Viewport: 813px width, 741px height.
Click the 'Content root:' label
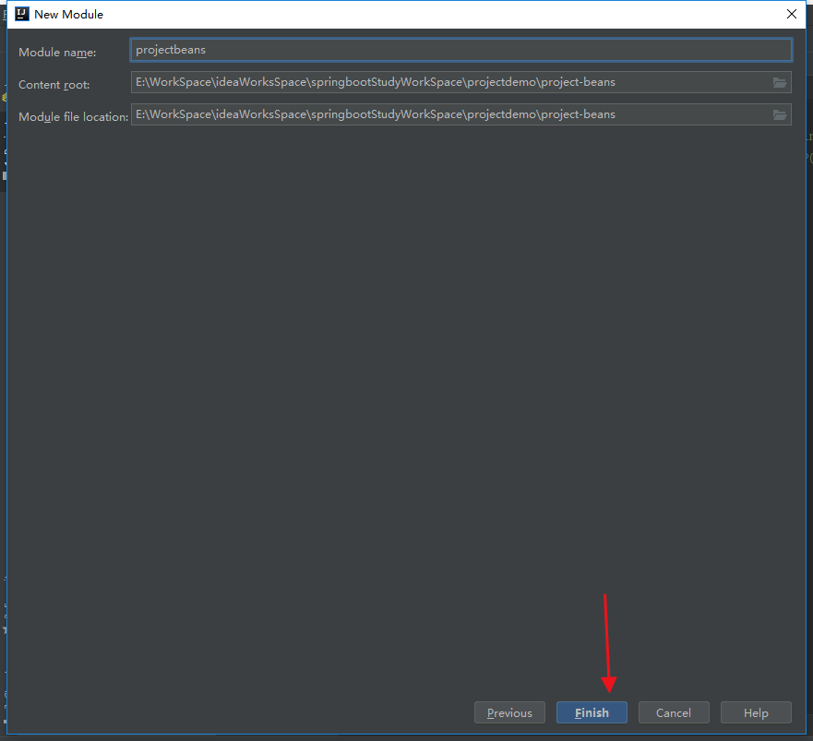tap(54, 85)
